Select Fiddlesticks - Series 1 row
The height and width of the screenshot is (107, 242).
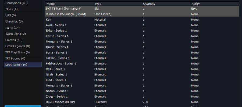tap(142, 64)
